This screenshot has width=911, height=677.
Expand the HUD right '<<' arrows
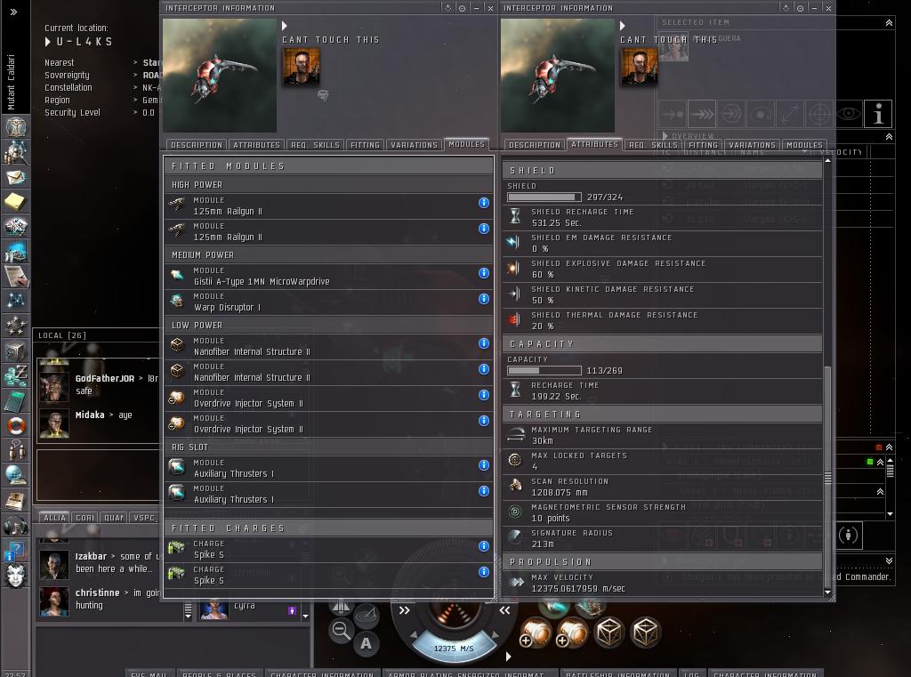(505, 610)
